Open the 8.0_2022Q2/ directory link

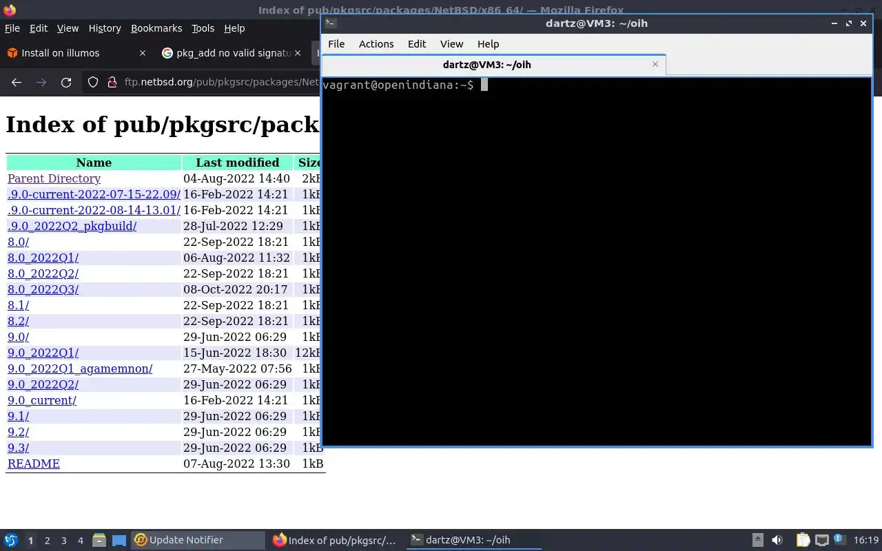tap(43, 273)
